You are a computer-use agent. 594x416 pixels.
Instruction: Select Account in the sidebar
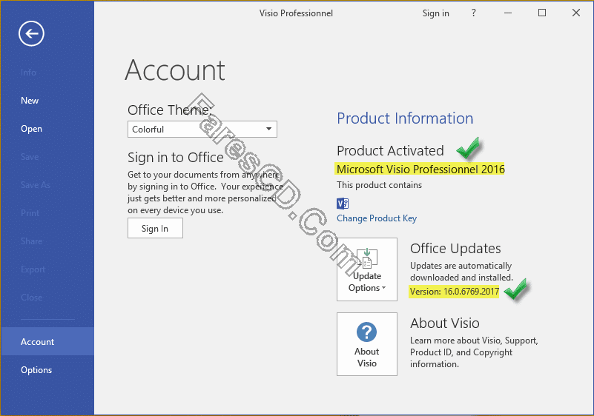click(47, 341)
